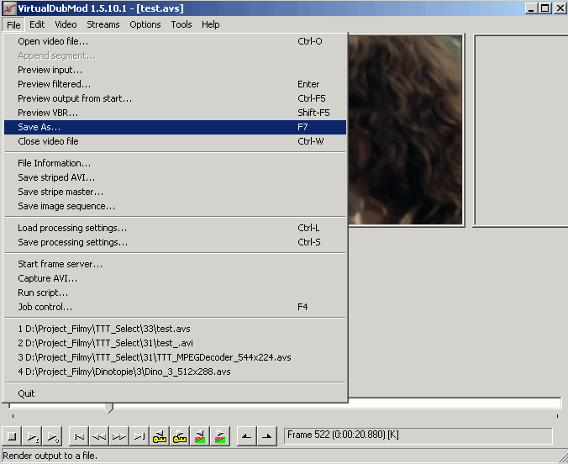568x464 pixels.
Task: Click the mark-out selection end button
Action: coord(267,436)
